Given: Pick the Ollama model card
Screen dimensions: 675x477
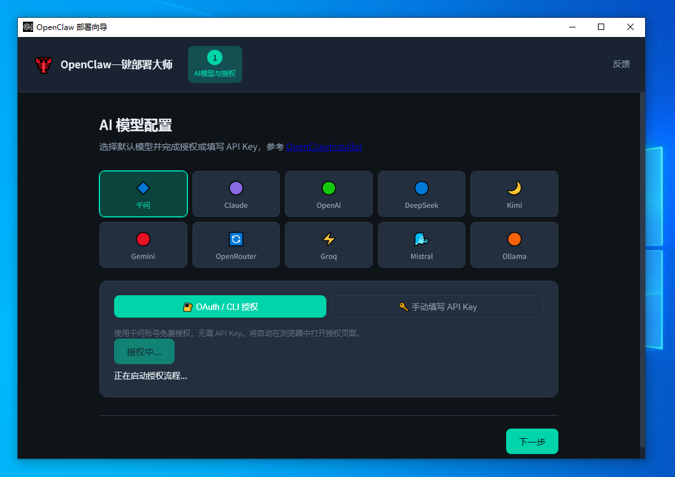Looking at the screenshot, I should (x=514, y=245).
